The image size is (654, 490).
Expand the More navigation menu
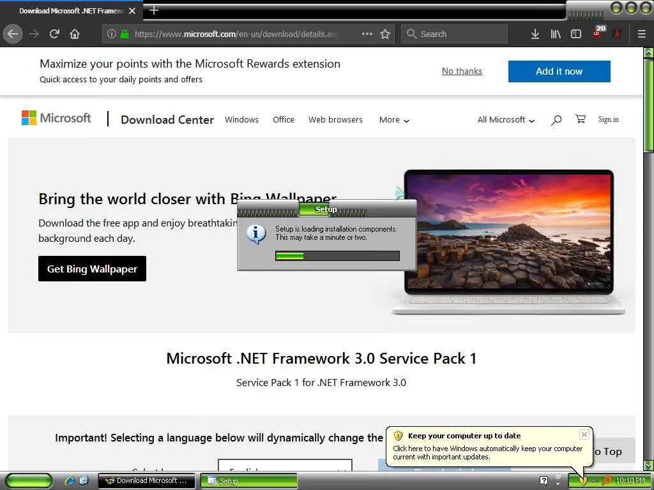point(394,120)
